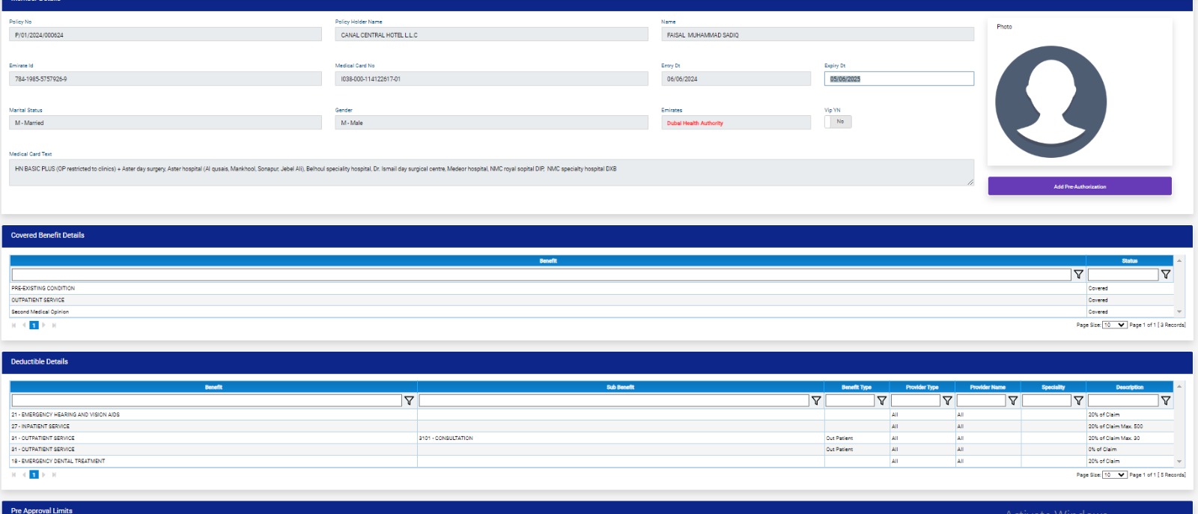Image resolution: width=1198 pixels, height=514 pixels.
Task: Open Page Size dropdown in Covered Benefit grid
Action: tap(1114, 325)
